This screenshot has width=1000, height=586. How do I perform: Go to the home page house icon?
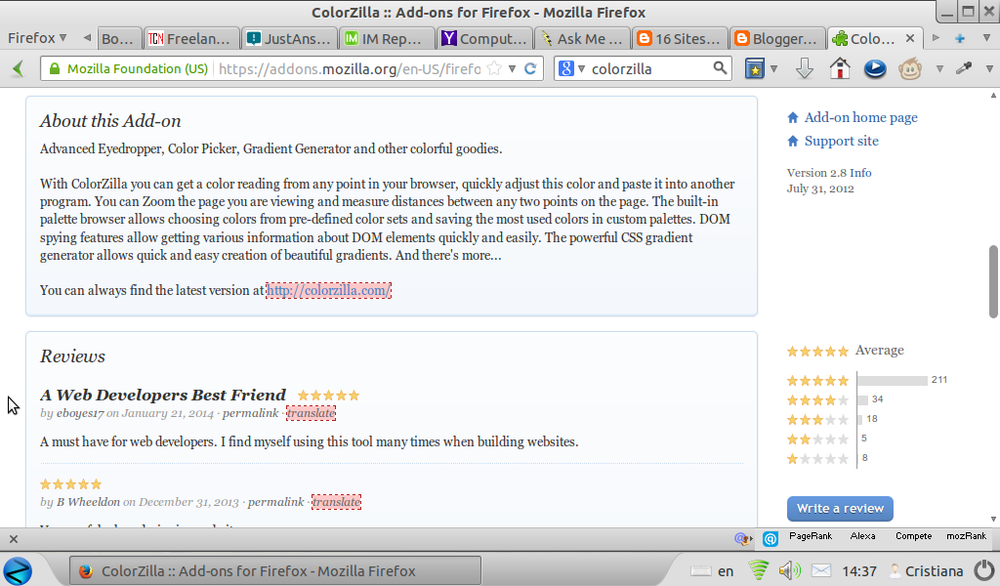[839, 68]
